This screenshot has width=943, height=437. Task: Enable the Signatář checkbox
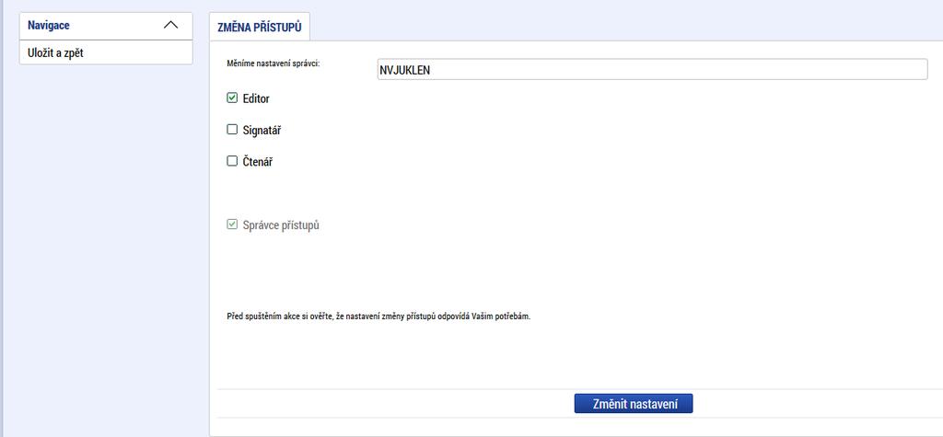tap(232, 129)
